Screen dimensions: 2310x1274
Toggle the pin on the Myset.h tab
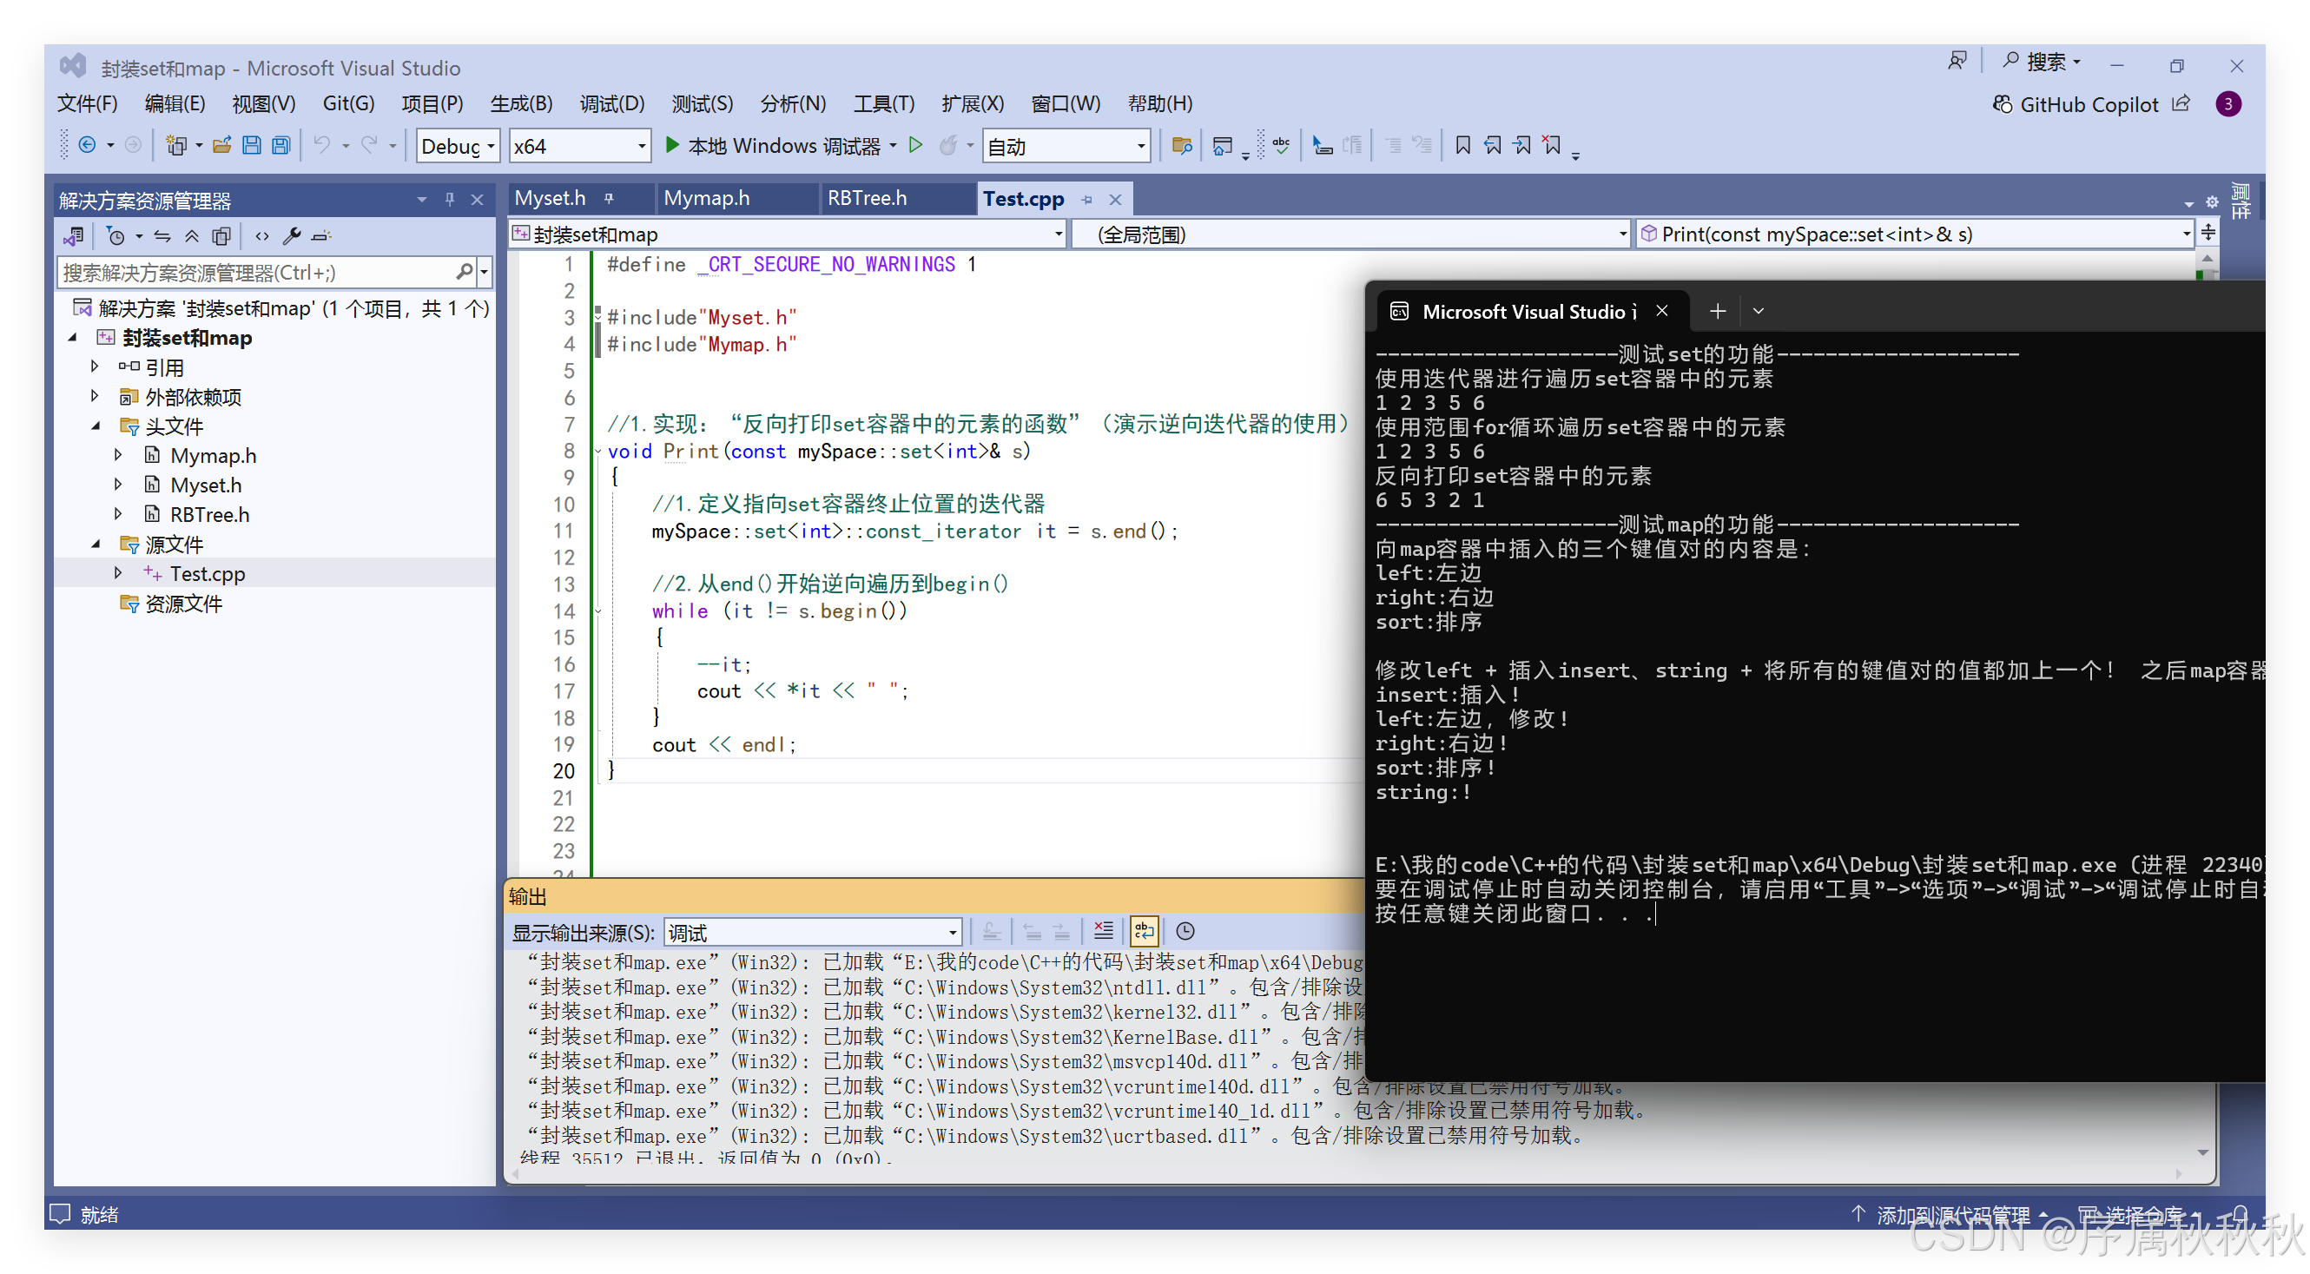[x=610, y=198]
